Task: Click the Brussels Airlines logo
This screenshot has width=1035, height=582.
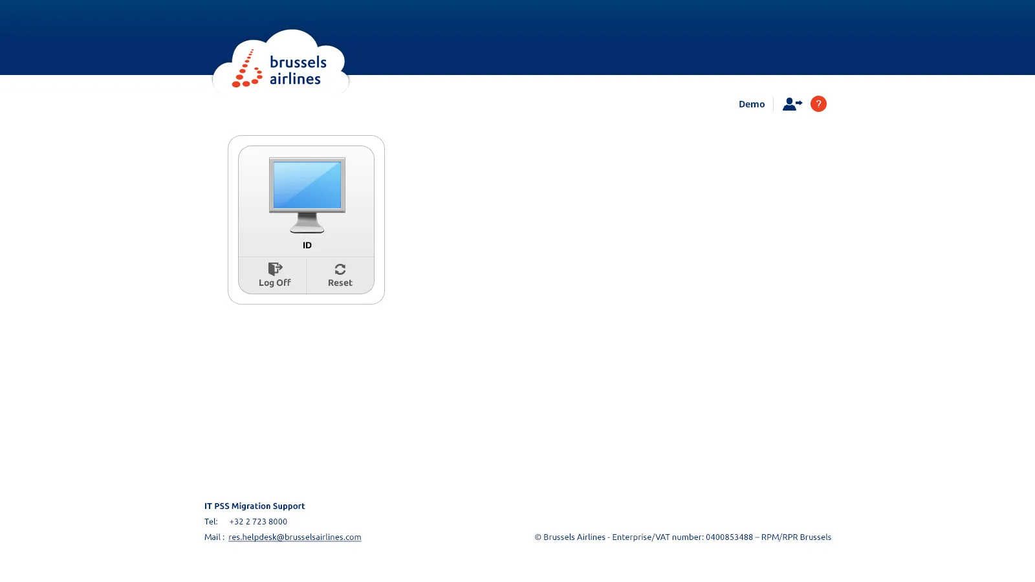Action: pyautogui.click(x=281, y=62)
